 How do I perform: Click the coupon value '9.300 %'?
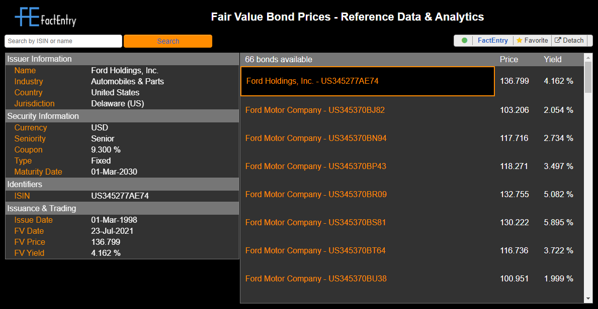106,149
